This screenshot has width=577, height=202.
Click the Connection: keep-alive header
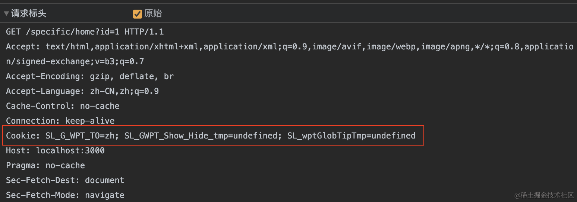coord(60,121)
